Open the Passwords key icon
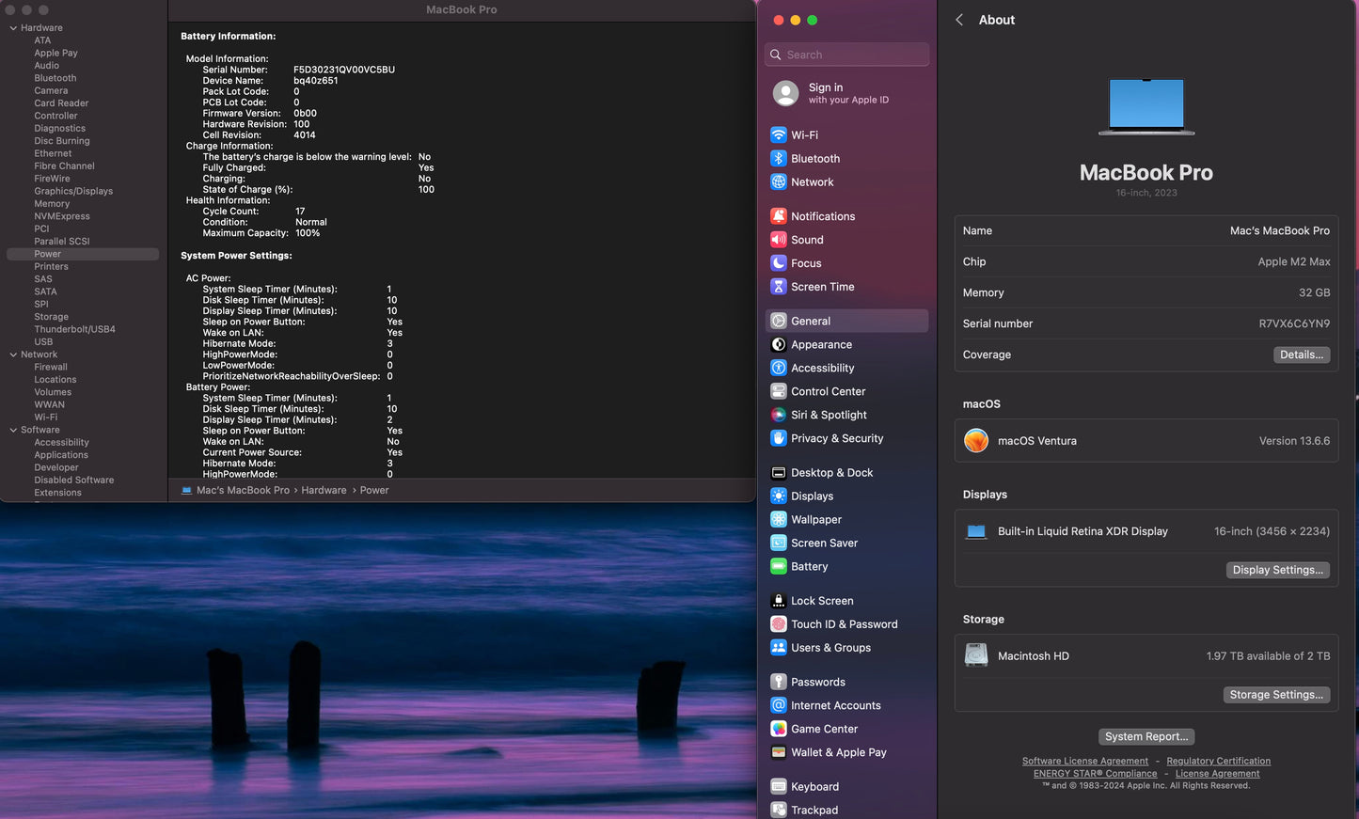The image size is (1359, 819). [x=779, y=682]
